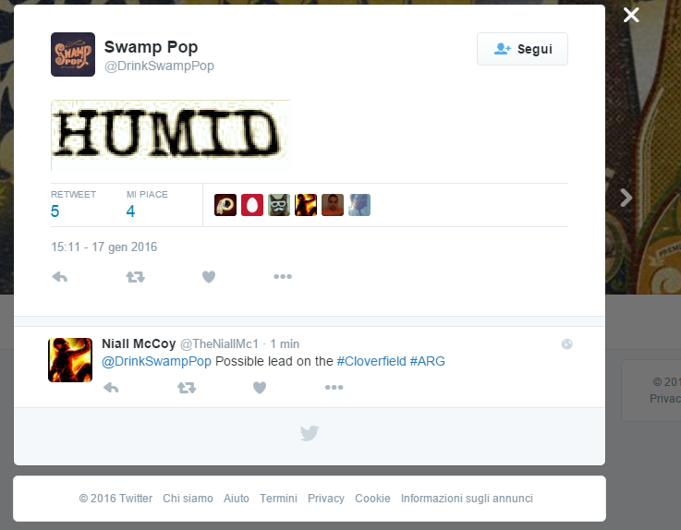Go to next tweet with right chevron
This screenshot has width=681, height=530.
point(626,198)
